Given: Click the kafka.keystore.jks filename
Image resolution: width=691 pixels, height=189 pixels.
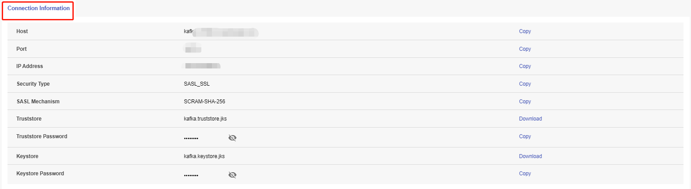Looking at the screenshot, I should tap(204, 156).
